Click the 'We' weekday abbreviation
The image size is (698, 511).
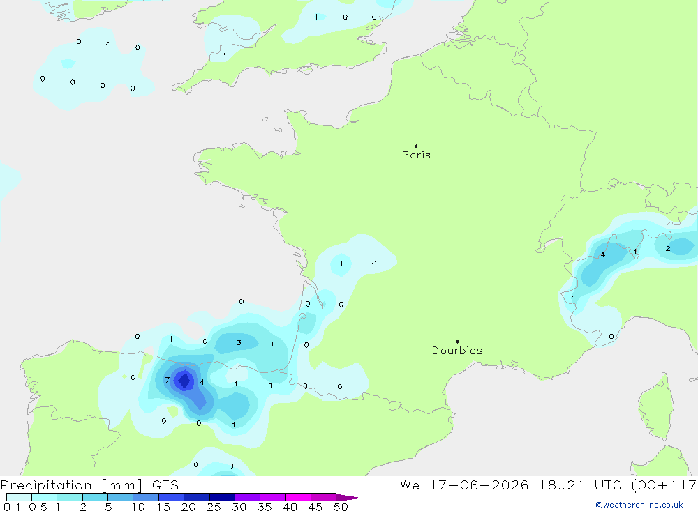coord(410,485)
